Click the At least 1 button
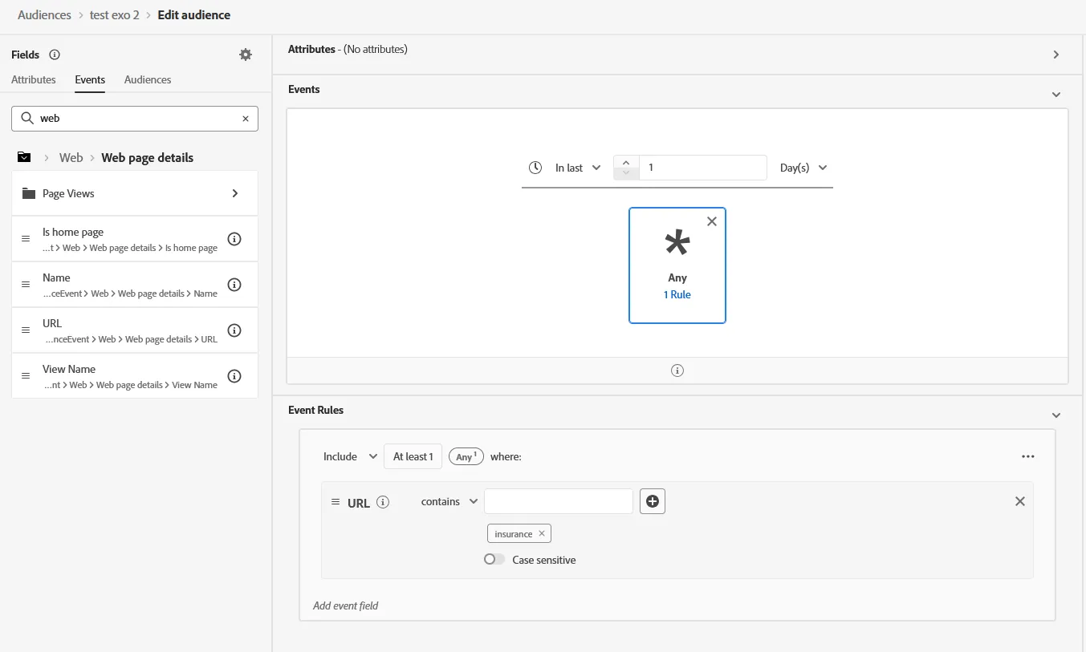This screenshot has width=1086, height=652. (413, 456)
